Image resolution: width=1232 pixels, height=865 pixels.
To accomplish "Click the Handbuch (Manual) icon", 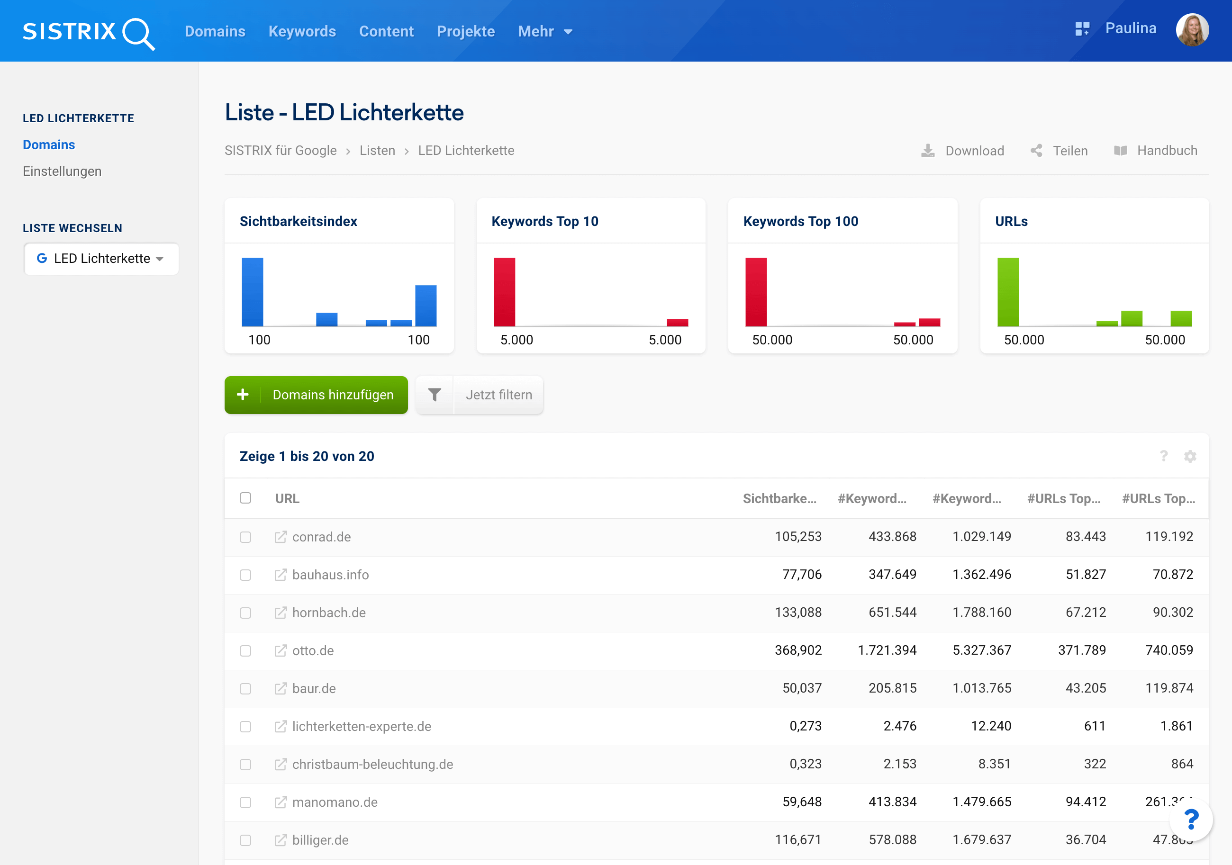I will tap(1121, 150).
